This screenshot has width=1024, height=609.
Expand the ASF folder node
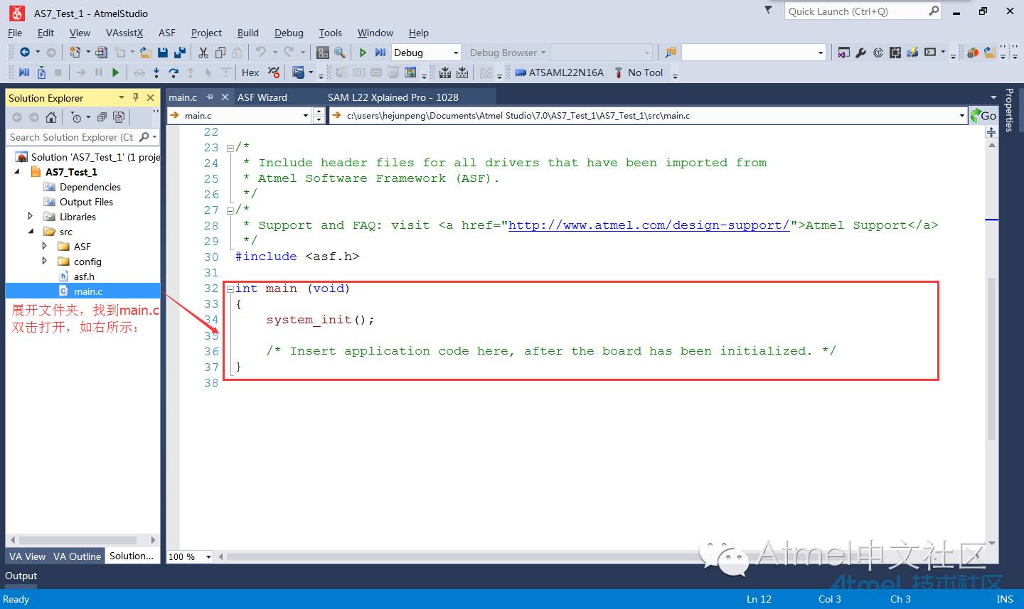(x=44, y=246)
